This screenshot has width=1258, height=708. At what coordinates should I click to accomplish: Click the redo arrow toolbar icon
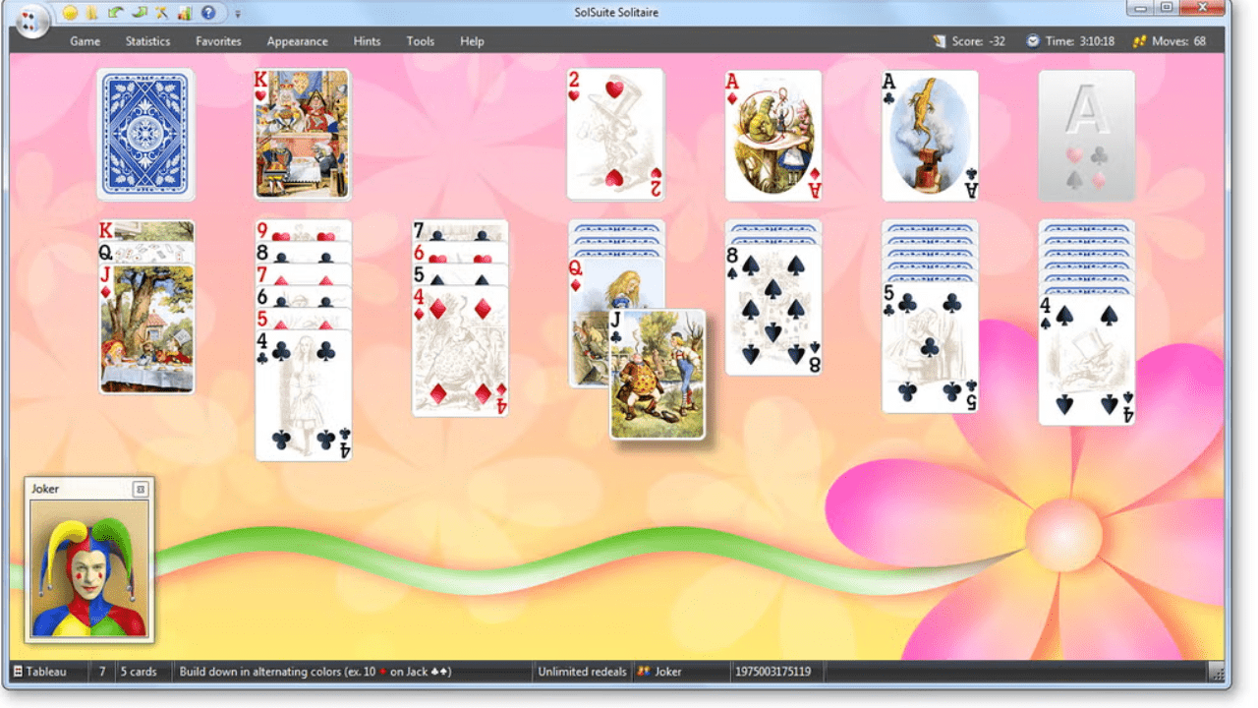coord(139,13)
